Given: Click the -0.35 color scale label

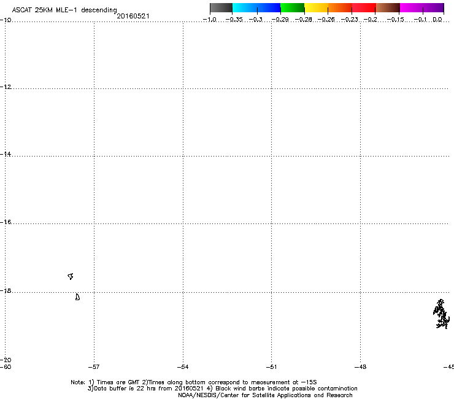Looking at the screenshot, I should [x=234, y=20].
